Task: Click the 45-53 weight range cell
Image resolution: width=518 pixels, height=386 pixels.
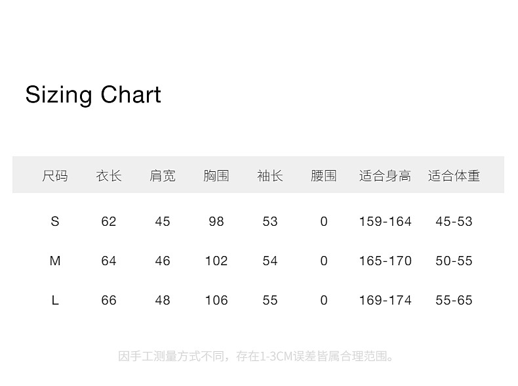Action: [454, 222]
